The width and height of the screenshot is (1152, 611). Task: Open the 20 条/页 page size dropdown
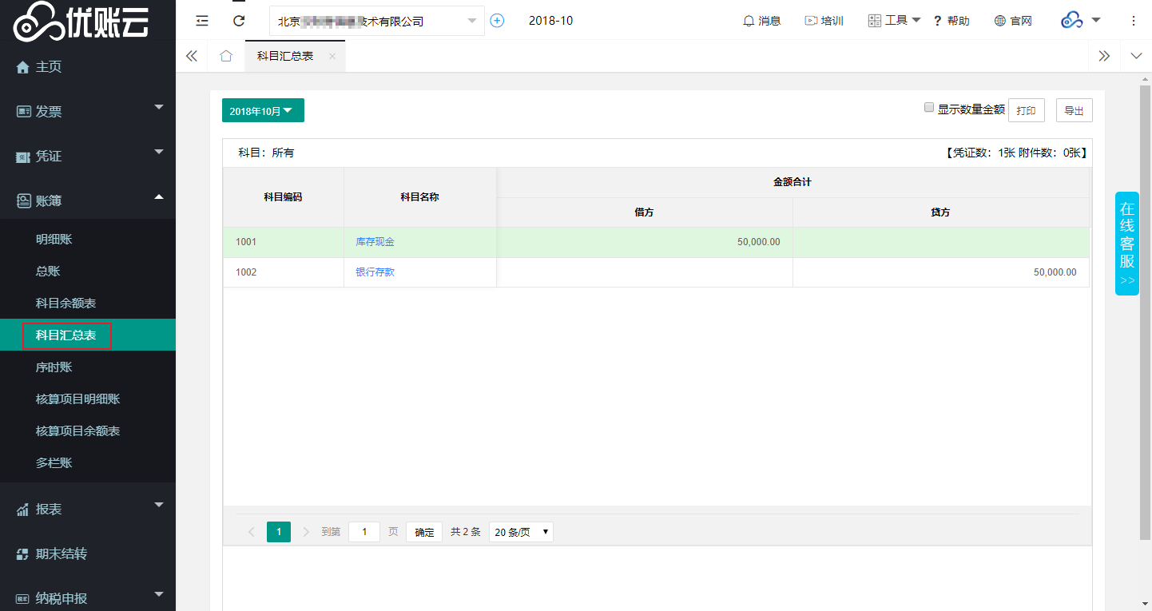point(521,532)
